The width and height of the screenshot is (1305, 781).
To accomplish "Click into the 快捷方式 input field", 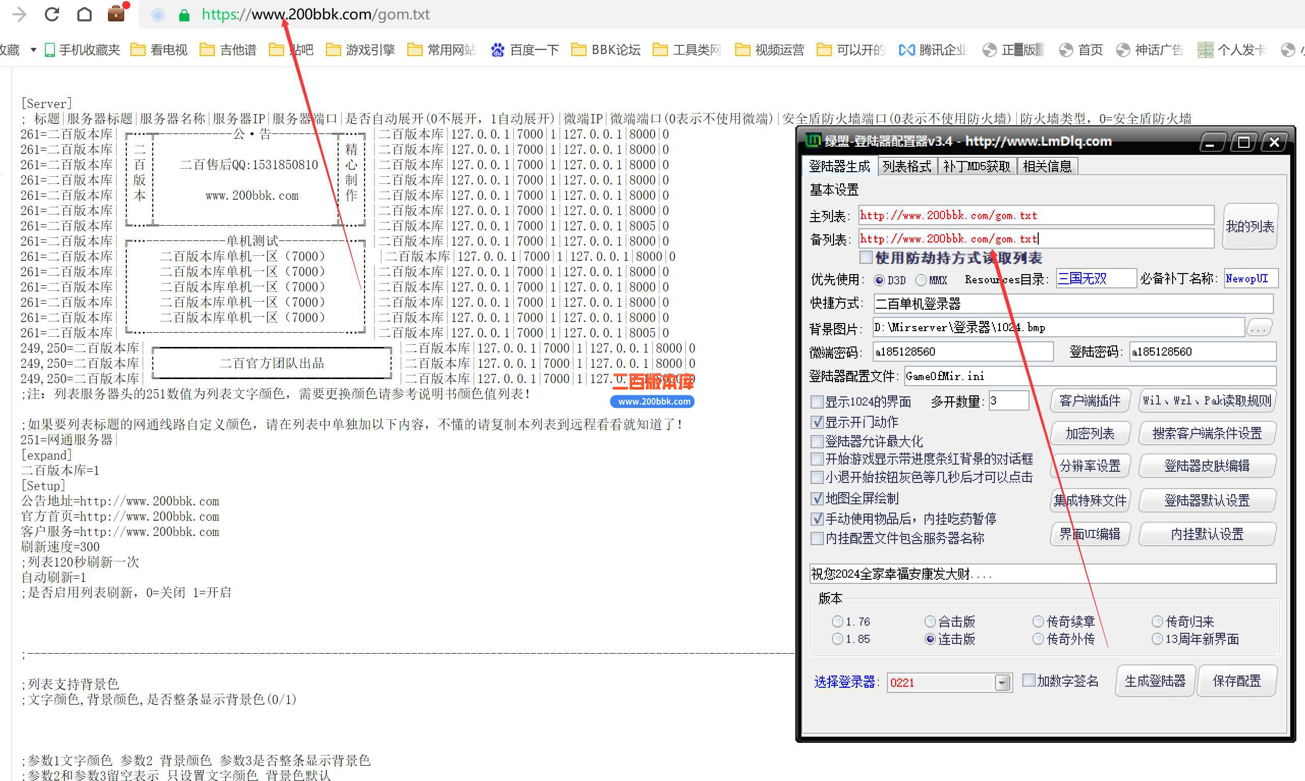I will pos(1073,304).
